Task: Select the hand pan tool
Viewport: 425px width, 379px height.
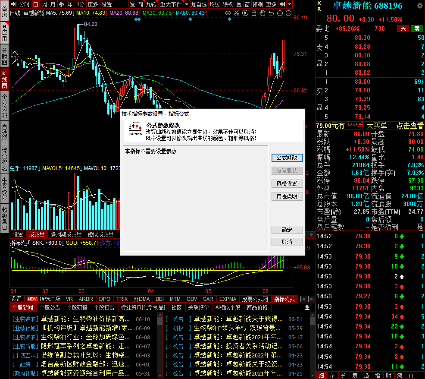Action: tap(262, 13)
